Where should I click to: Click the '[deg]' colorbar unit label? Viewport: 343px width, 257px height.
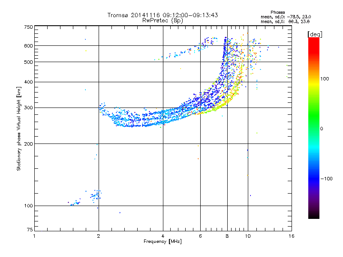315,35
